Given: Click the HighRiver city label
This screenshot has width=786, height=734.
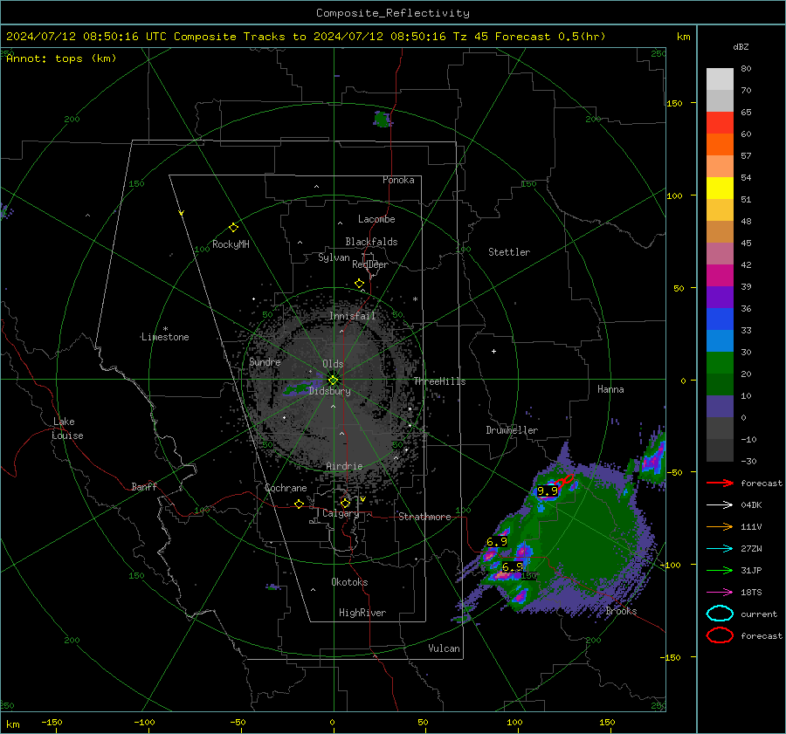Looking at the screenshot, I should pos(362,613).
